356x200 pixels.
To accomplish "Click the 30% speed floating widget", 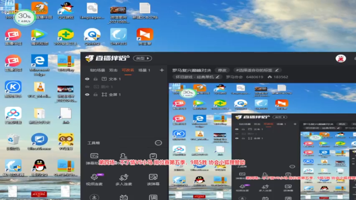I will [x=24, y=17].
